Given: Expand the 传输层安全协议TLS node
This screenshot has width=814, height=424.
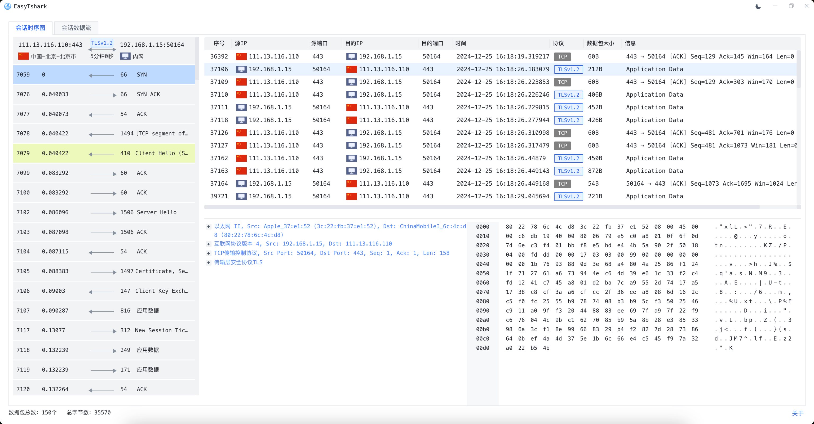Looking at the screenshot, I should tap(209, 263).
